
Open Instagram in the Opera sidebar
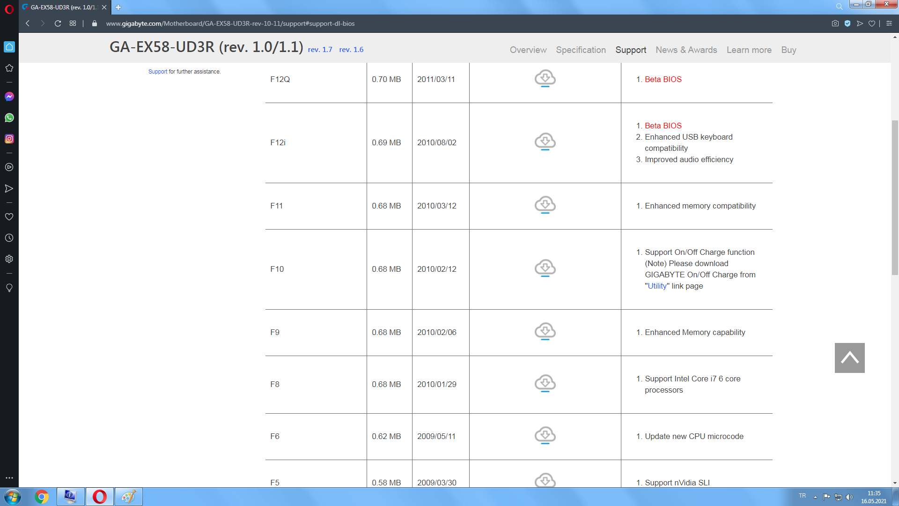tap(9, 139)
